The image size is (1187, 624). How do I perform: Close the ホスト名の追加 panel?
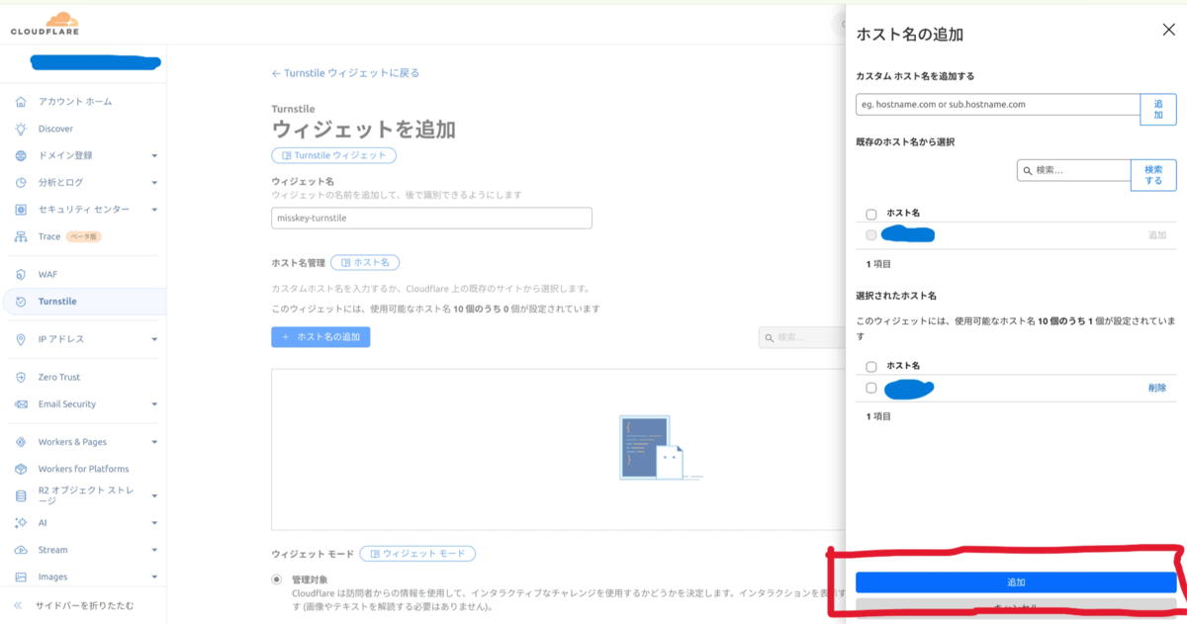click(1168, 31)
